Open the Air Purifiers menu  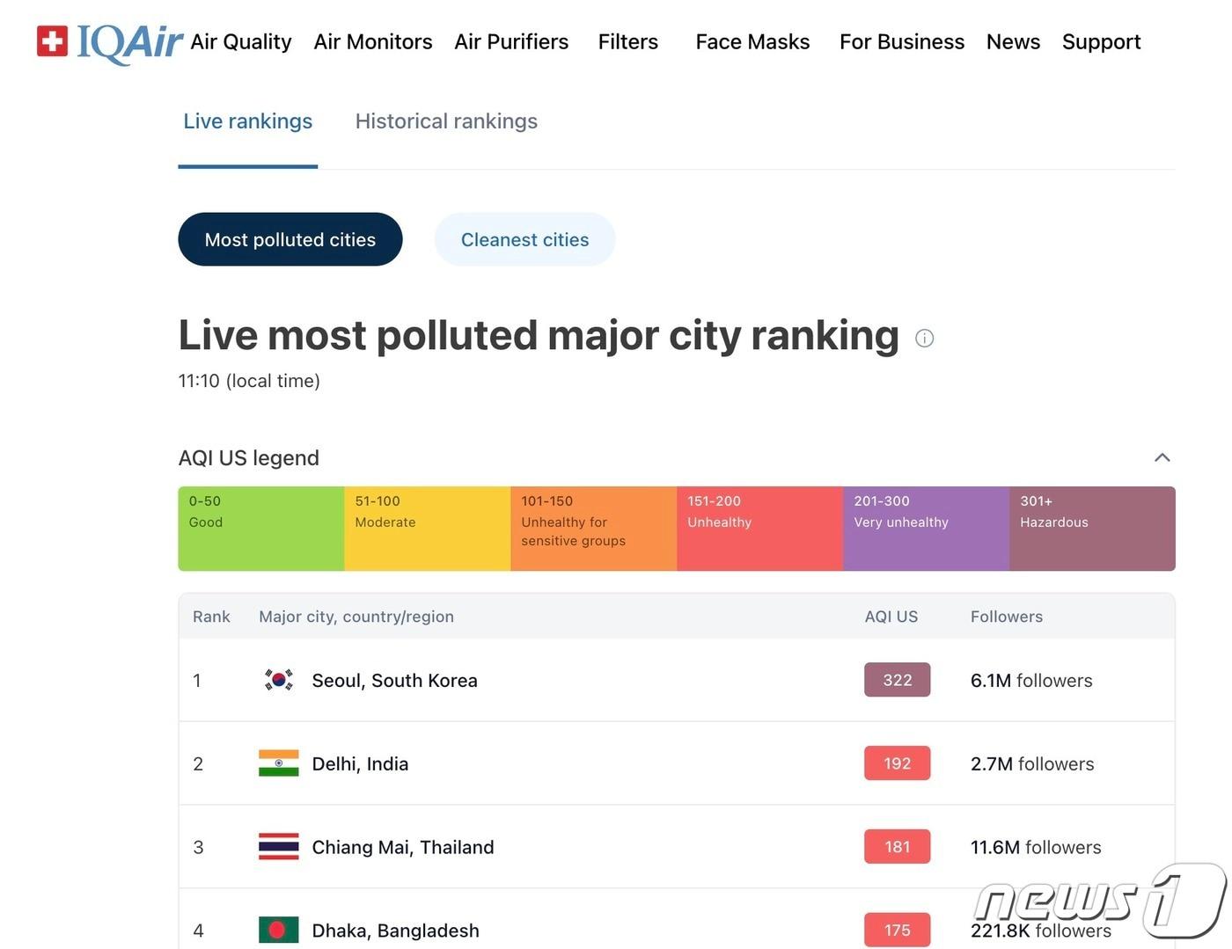pyautogui.click(x=511, y=41)
